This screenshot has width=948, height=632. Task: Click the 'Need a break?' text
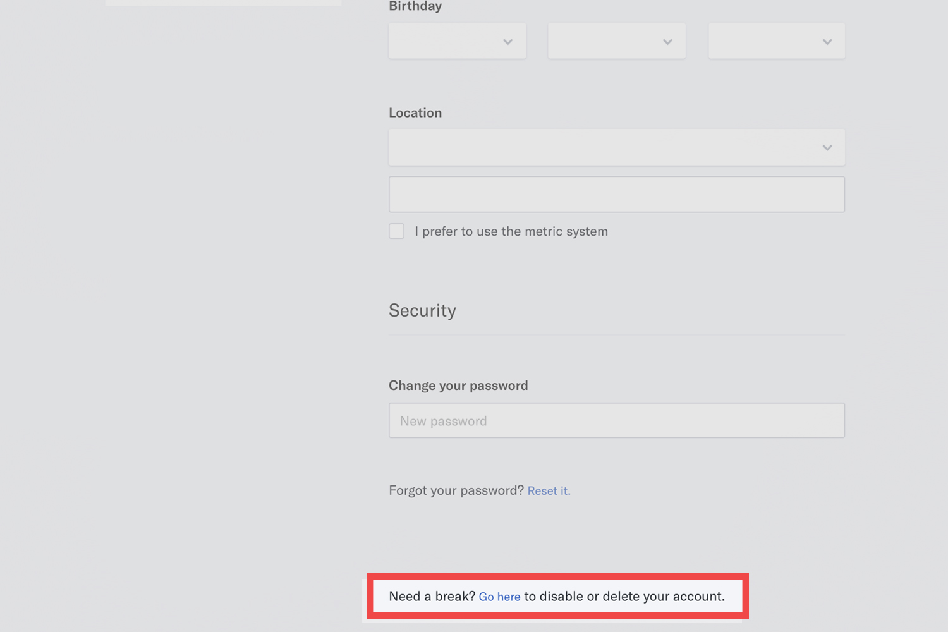432,597
